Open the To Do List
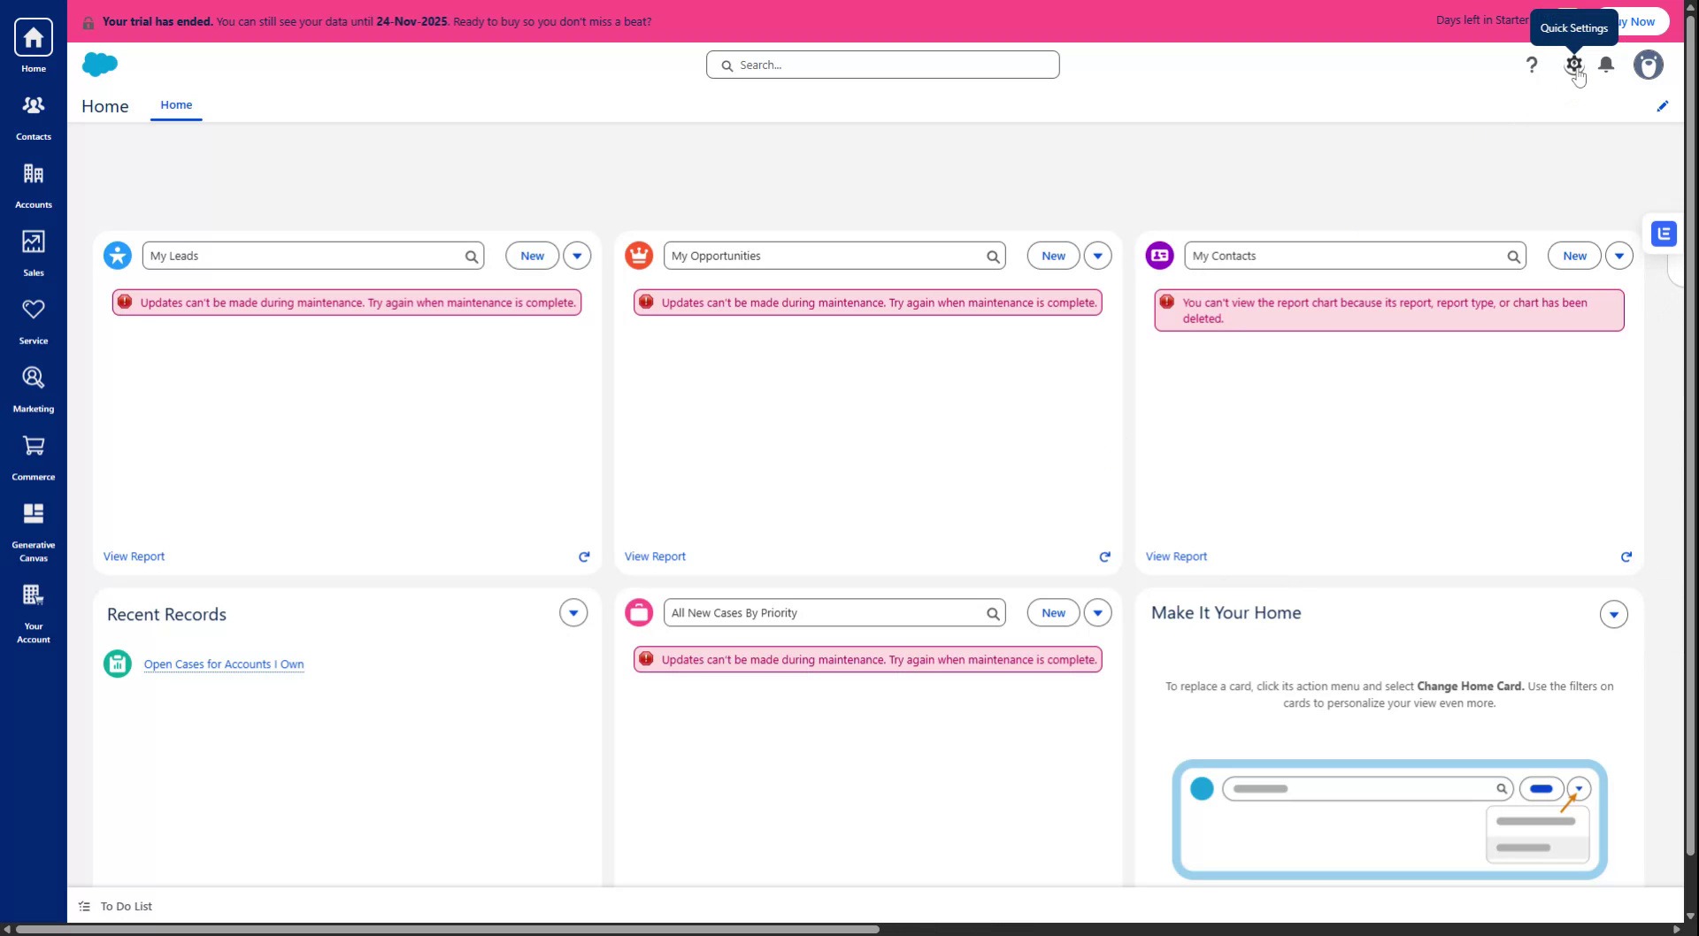The height and width of the screenshot is (936, 1699). 125,906
